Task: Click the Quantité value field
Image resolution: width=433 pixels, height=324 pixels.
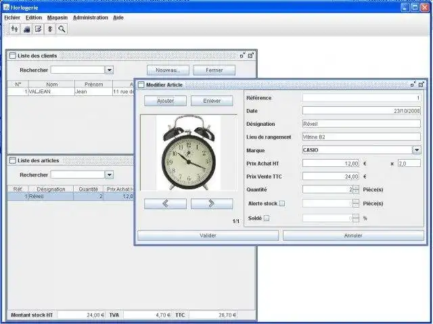Action: coord(327,189)
